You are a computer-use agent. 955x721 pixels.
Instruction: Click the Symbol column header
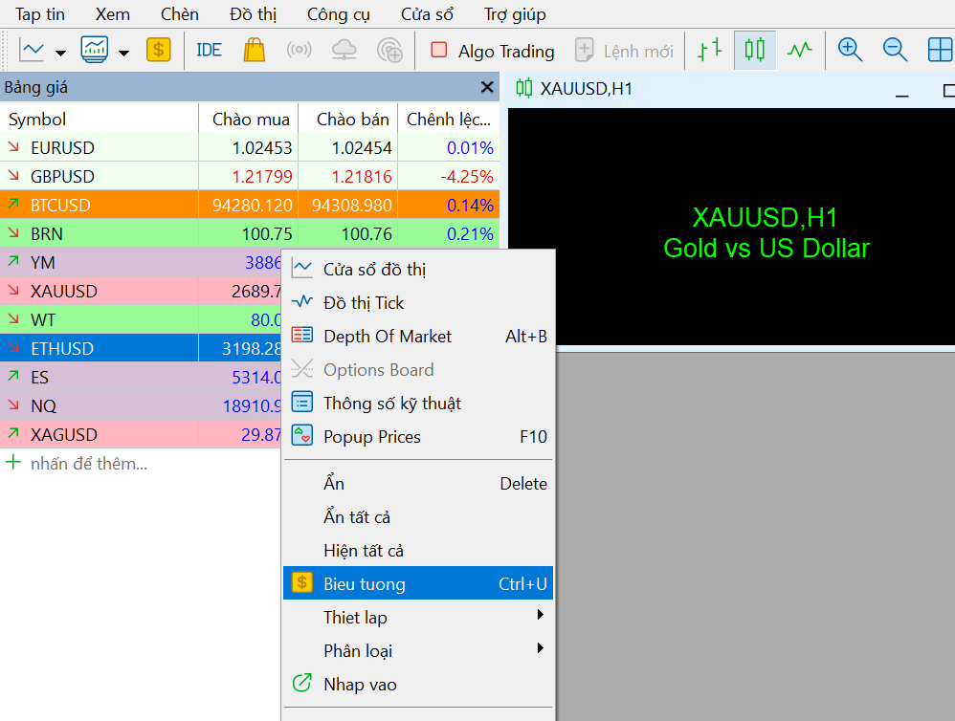pyautogui.click(x=100, y=119)
